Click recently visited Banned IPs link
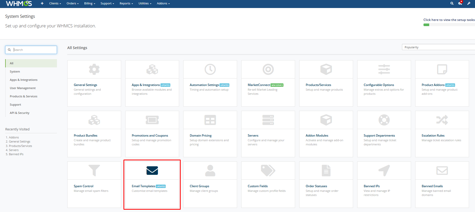This screenshot has width=475, height=212. 16,154
